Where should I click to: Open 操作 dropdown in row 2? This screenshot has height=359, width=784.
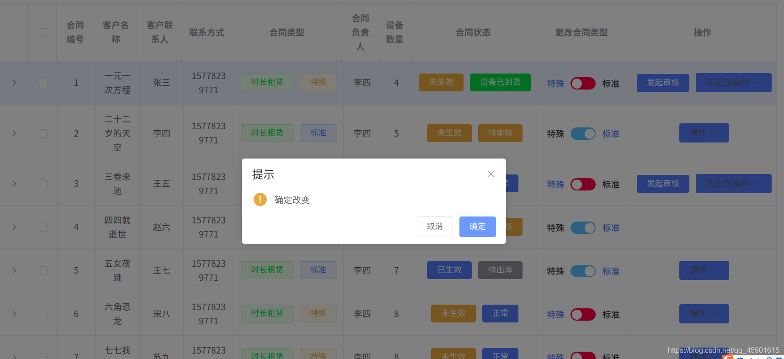pyautogui.click(x=704, y=133)
